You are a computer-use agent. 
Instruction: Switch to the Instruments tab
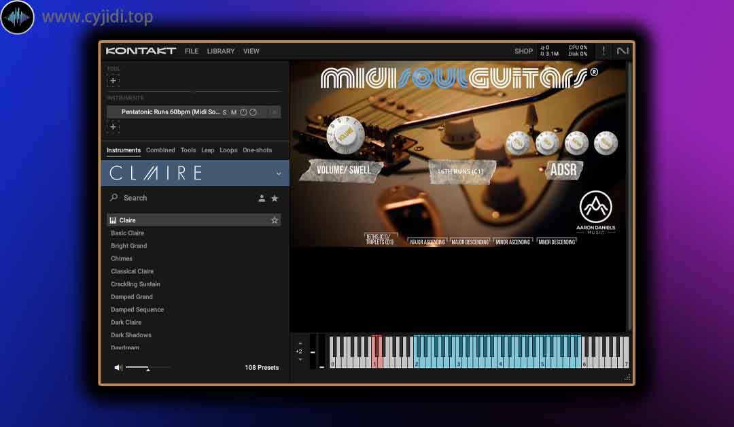tap(124, 150)
